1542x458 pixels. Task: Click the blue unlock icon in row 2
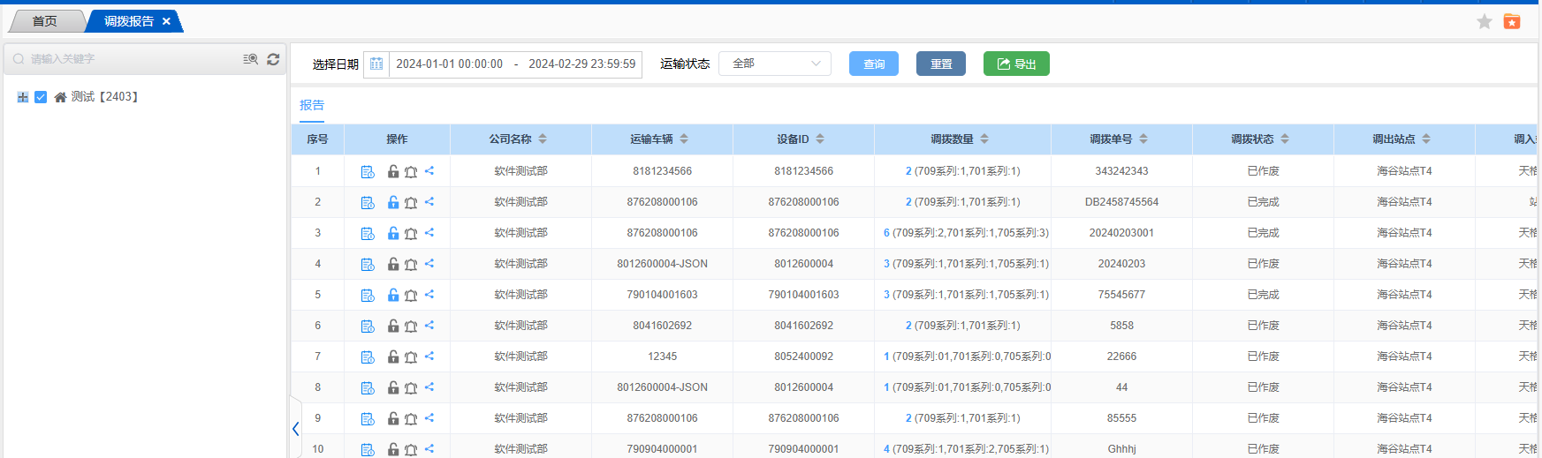point(393,202)
